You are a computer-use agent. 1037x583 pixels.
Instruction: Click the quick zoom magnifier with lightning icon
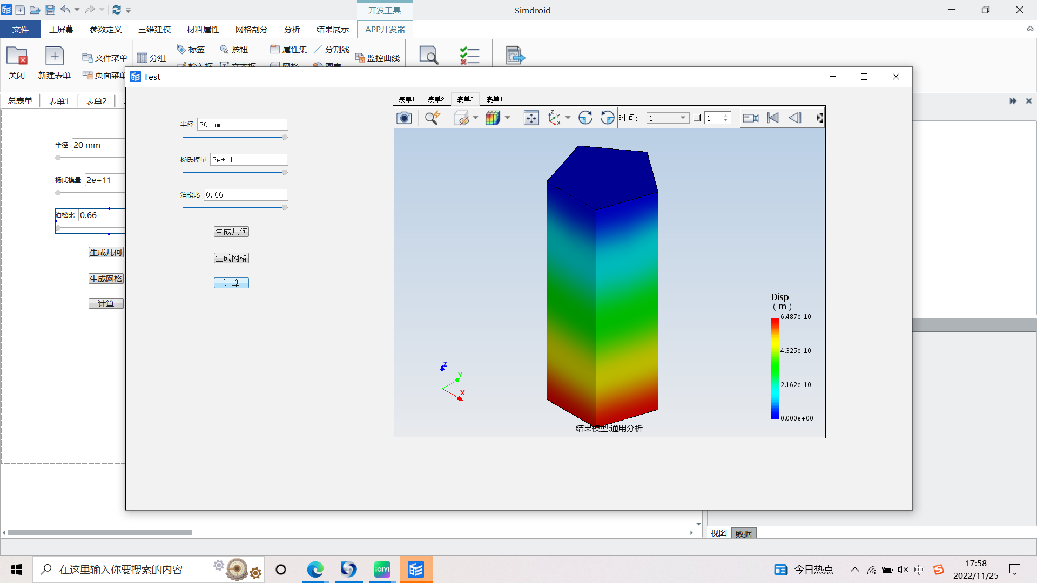[432, 118]
